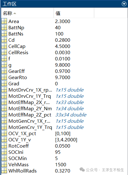This screenshot has height=175, width=128.
Task: Click the matrix icon beside Area
Action: pyautogui.click(x=4, y=21)
